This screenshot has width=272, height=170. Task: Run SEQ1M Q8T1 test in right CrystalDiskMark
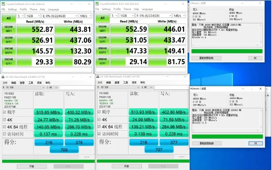tap(102, 29)
